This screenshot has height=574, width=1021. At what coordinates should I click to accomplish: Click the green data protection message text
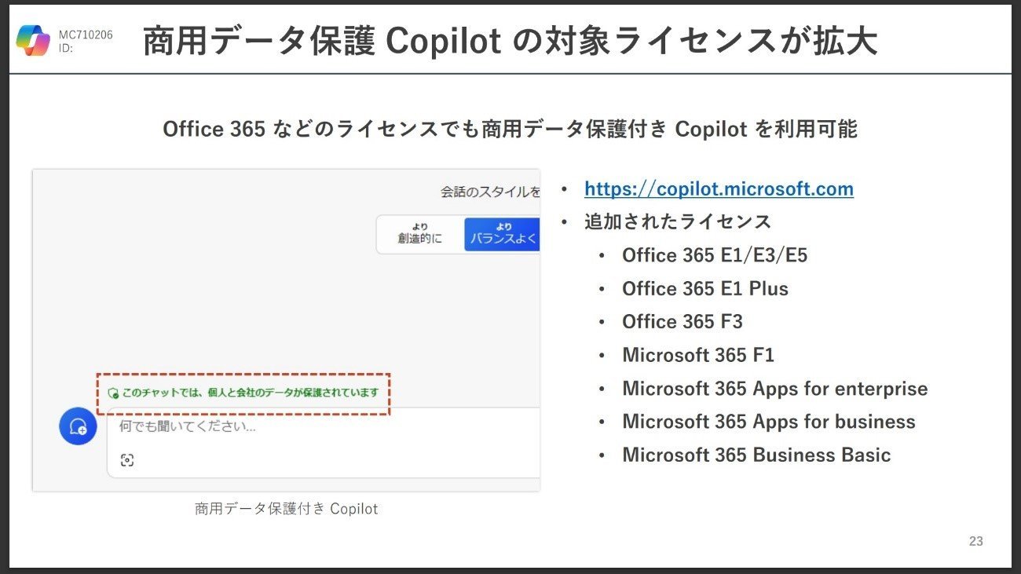tap(250, 393)
